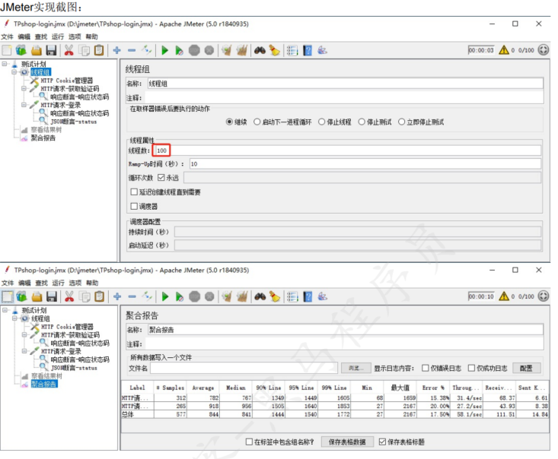Click Collapse All minus icon in top window
Viewport: 558px width, 459px height.
coord(132,50)
